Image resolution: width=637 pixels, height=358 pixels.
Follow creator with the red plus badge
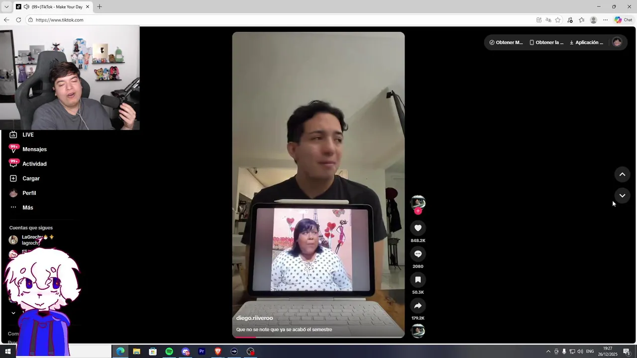[x=418, y=211]
